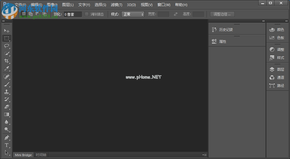Toggle the anti-alias (消除锯齿) checkbox
The width and height of the screenshot is (290, 159).
(x=87, y=14)
